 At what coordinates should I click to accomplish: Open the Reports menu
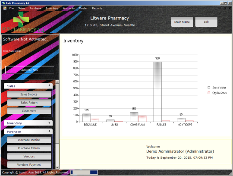[x=97, y=8]
